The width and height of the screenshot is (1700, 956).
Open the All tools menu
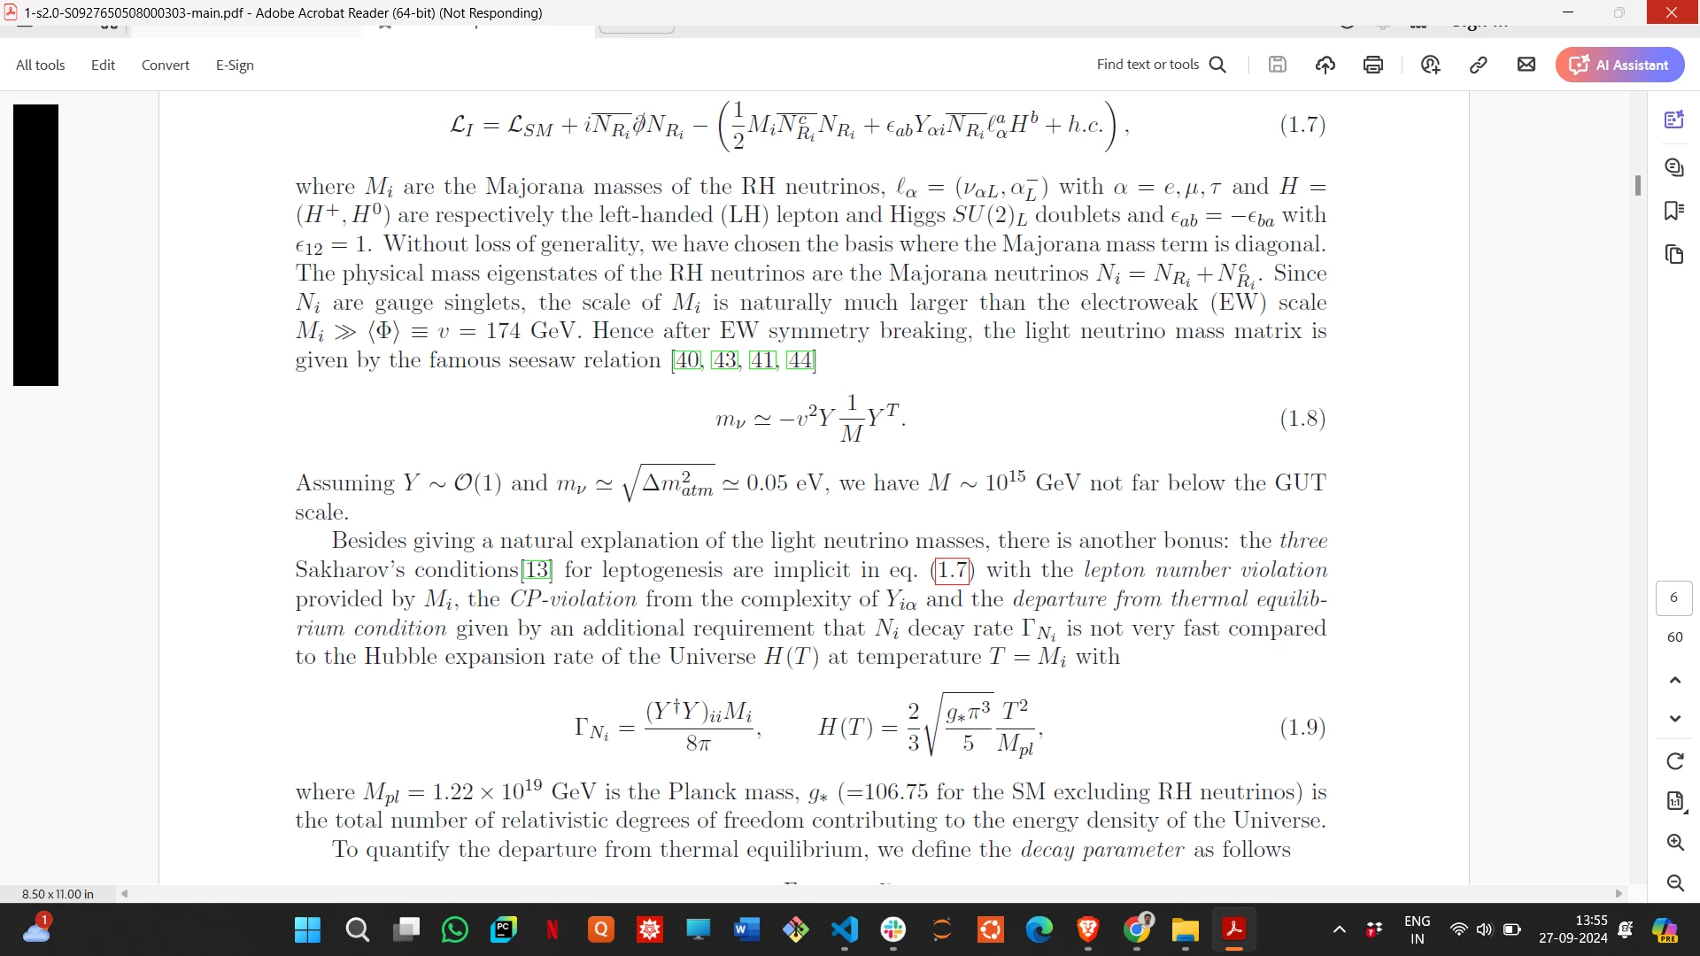pyautogui.click(x=40, y=65)
